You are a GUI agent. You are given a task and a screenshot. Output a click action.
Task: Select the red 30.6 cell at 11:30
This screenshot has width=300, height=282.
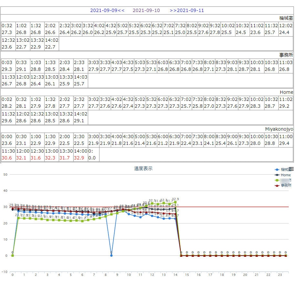coord(8,154)
